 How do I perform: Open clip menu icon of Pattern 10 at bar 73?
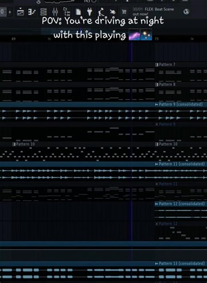pyautogui.click(x=156, y=144)
